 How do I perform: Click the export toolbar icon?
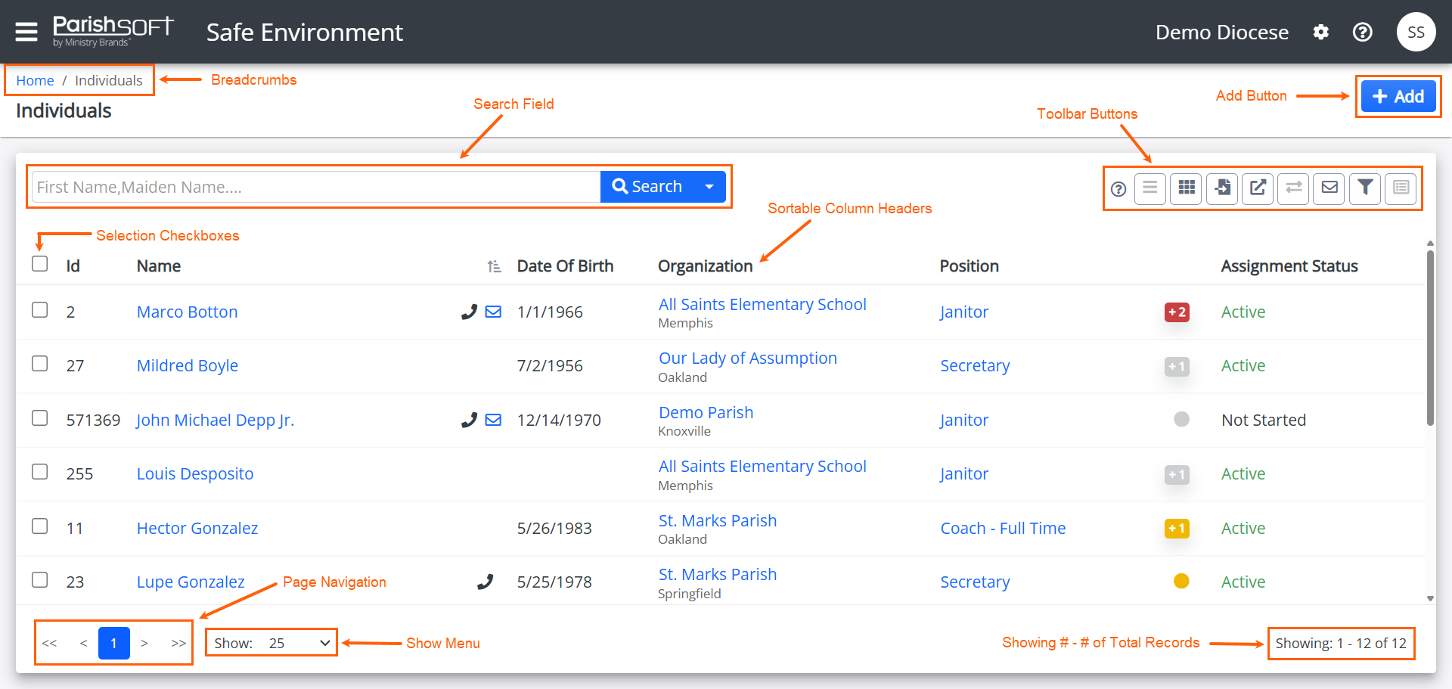pos(1258,188)
